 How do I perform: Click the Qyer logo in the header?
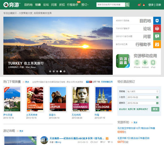point(12,5)
